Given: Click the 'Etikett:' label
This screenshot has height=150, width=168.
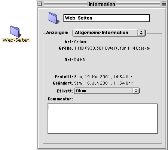Looking at the screenshot, I should click(x=65, y=91).
